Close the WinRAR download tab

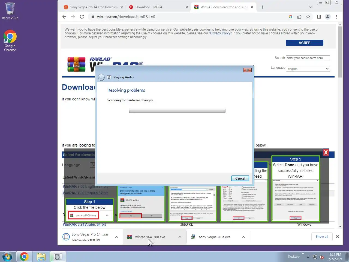252,7
